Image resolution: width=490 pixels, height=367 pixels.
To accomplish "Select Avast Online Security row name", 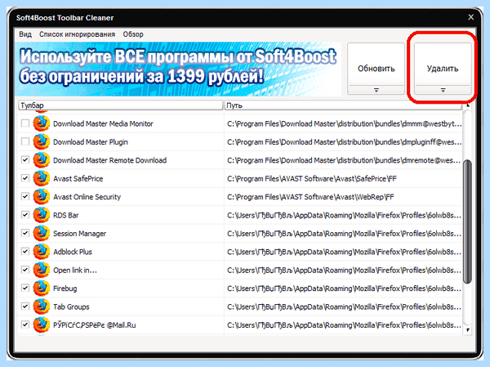I will pyautogui.click(x=87, y=197).
